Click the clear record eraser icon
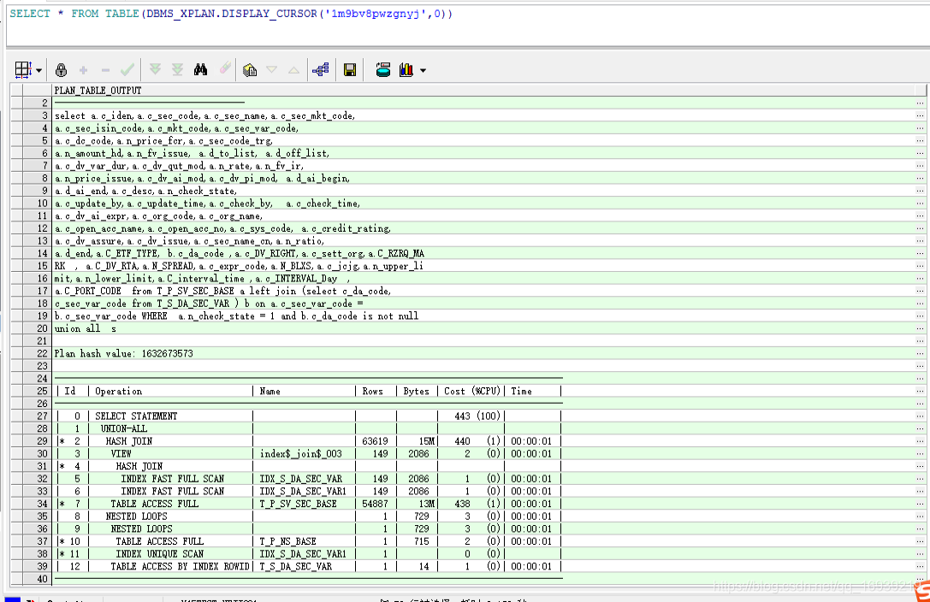The width and height of the screenshot is (930, 602). (225, 68)
